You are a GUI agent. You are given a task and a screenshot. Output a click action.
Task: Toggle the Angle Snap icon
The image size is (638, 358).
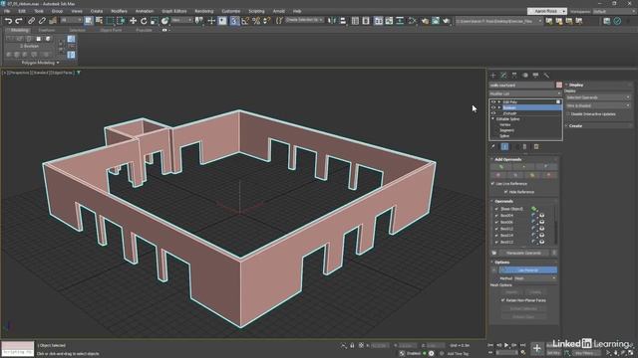245,21
